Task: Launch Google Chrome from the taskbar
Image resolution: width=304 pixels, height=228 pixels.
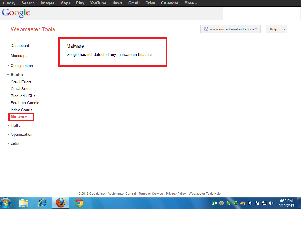Action: pos(79,203)
